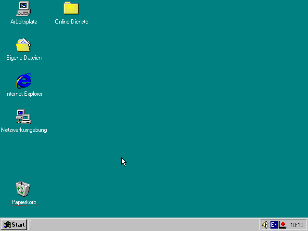The width and height of the screenshot is (308, 231).
Task: Click the speaker volume tray icon
Action: 265,225
